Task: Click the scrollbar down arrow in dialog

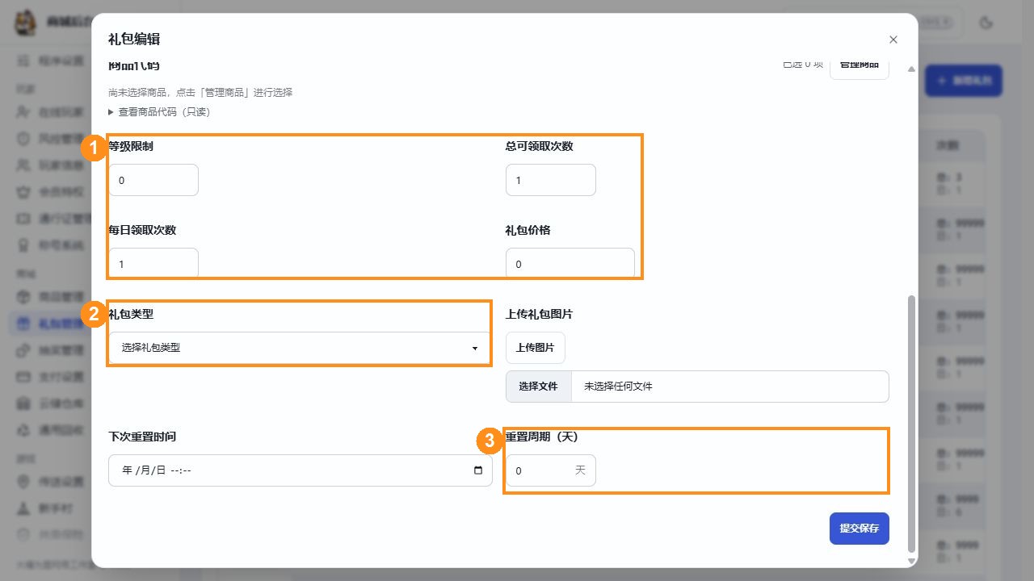Action: [912, 561]
